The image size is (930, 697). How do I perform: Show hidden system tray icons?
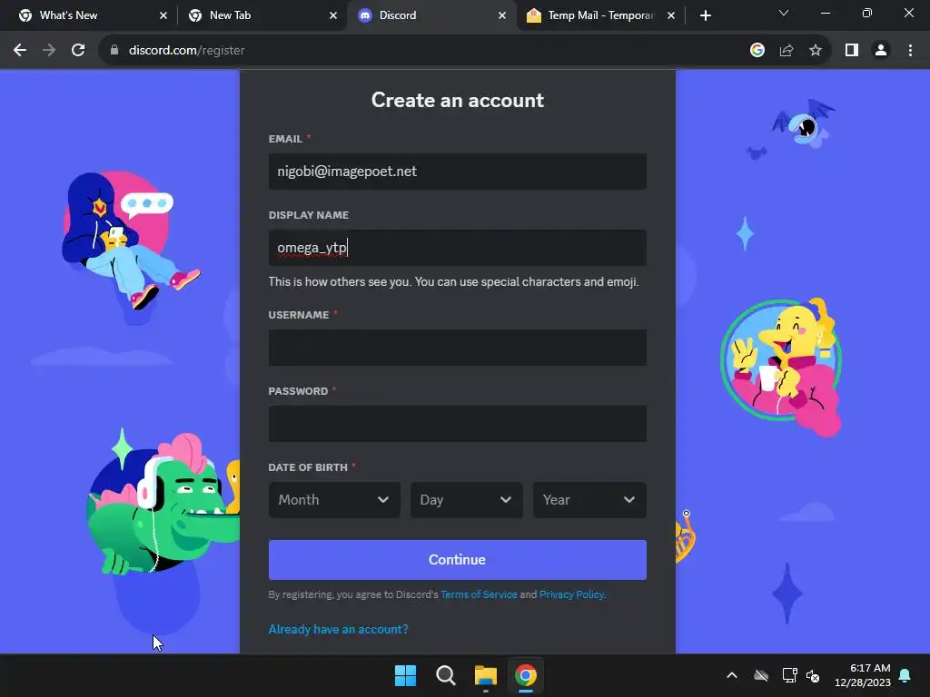click(732, 675)
